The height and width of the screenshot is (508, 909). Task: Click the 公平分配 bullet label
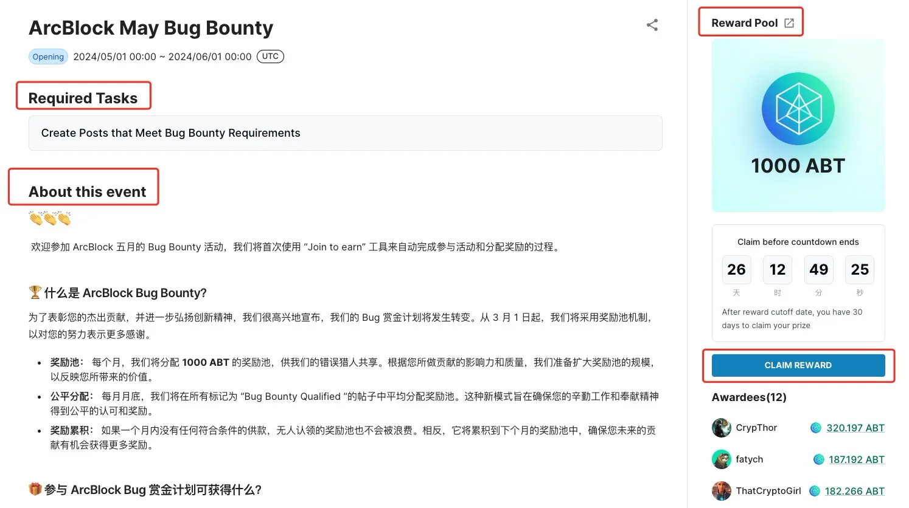point(73,396)
